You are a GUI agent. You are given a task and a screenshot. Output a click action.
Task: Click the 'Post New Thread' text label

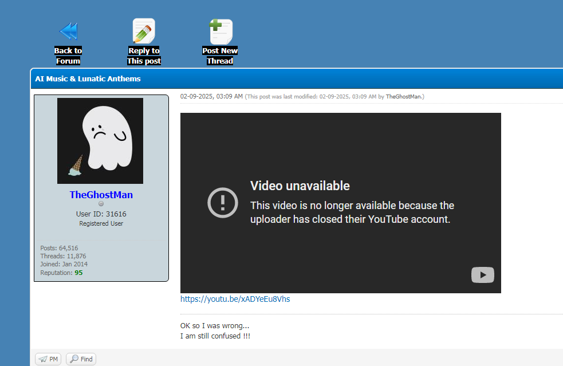click(220, 56)
